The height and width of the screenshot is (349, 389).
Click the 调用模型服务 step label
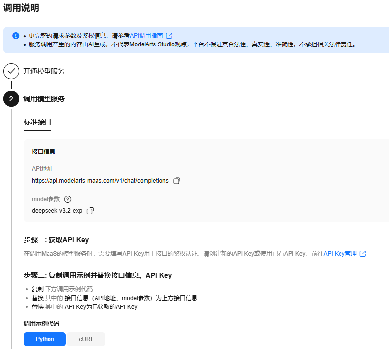tap(44, 99)
